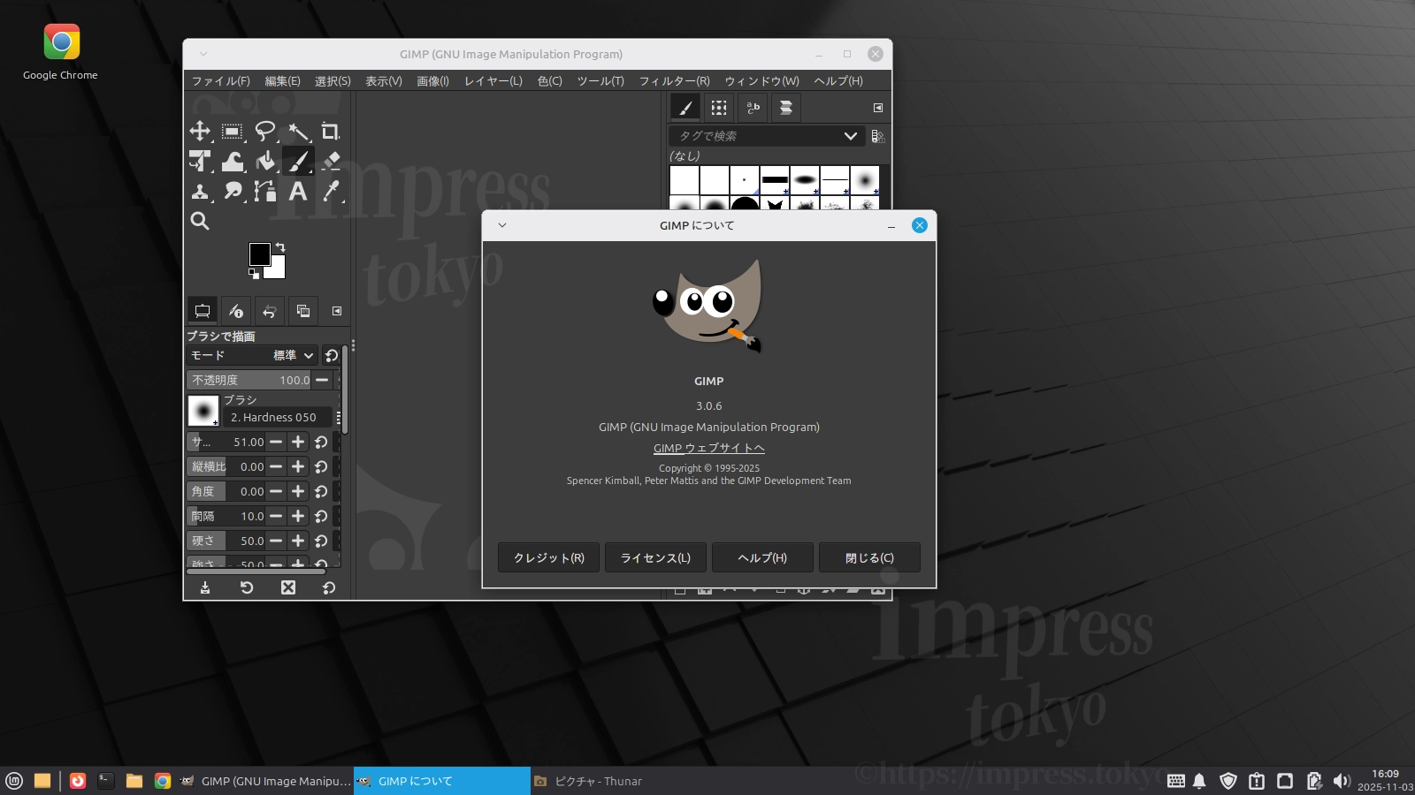Select the Smudge tool

pos(233,191)
